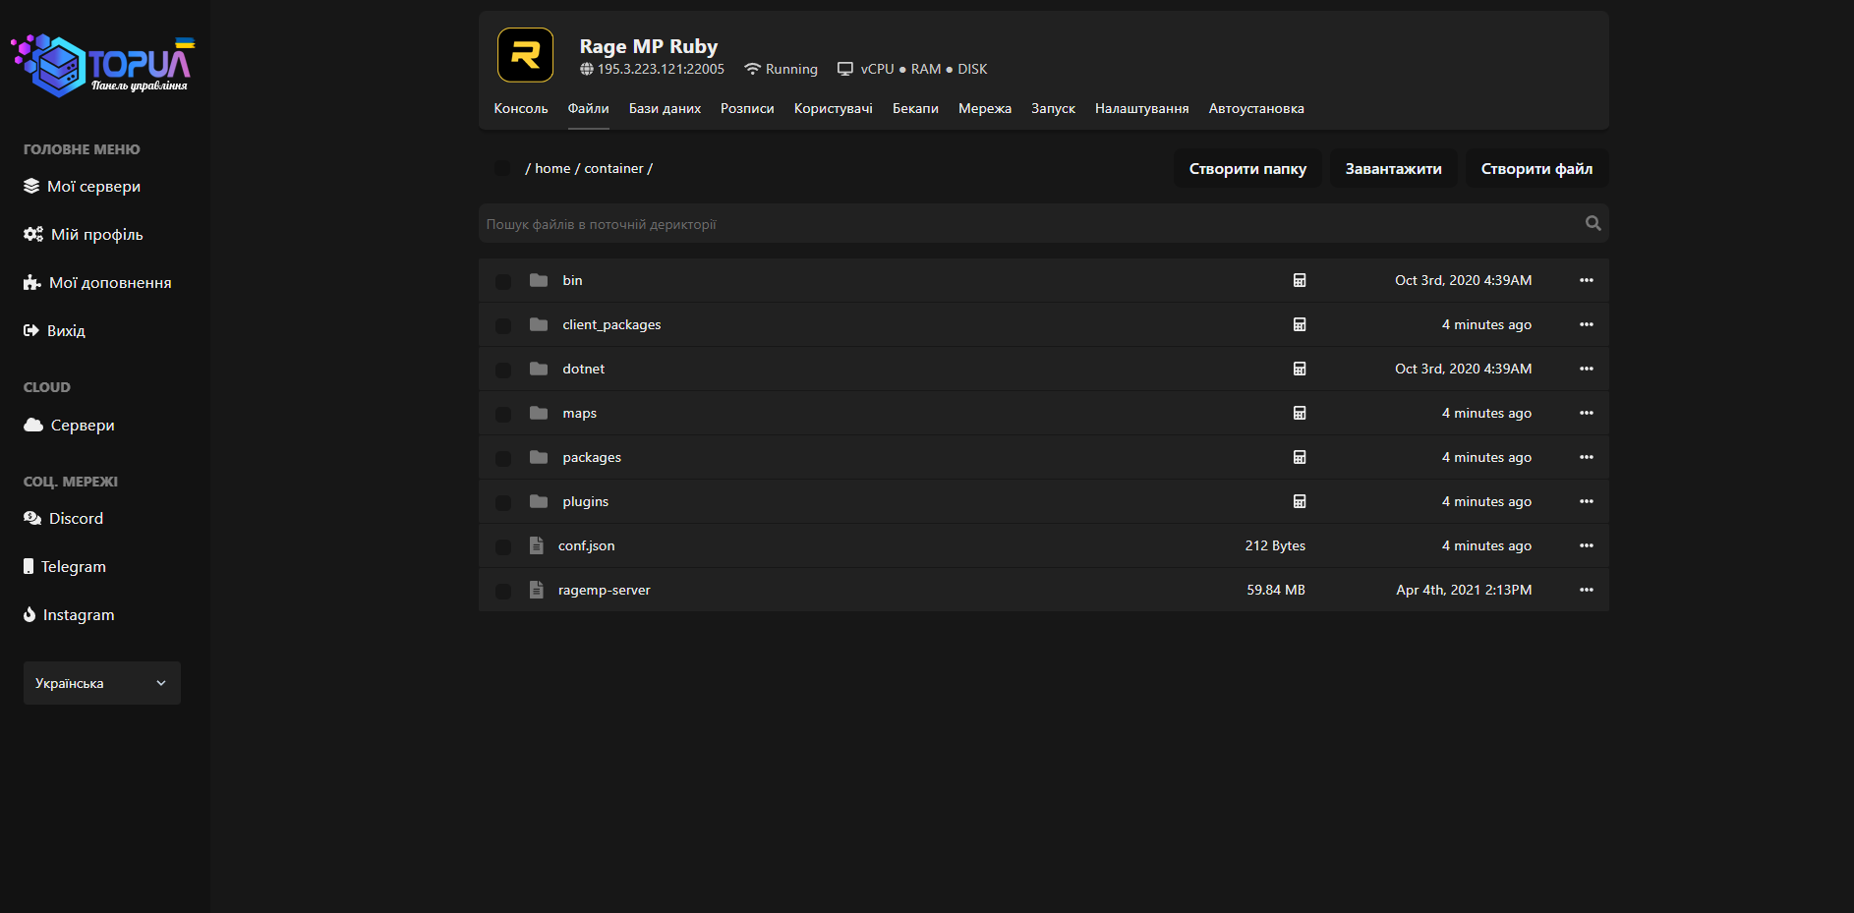
Task: Open the options menu for packages folder
Action: click(x=1586, y=458)
